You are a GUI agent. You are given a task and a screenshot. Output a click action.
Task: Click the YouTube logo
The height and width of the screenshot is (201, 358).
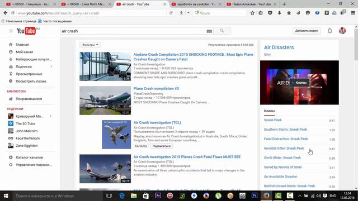pyautogui.click(x=26, y=31)
